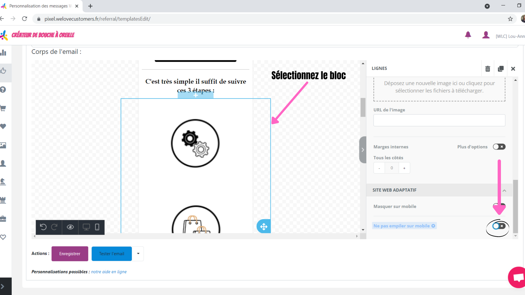Click Tester l'email button
Viewport: 525px width, 295px height.
click(x=112, y=254)
